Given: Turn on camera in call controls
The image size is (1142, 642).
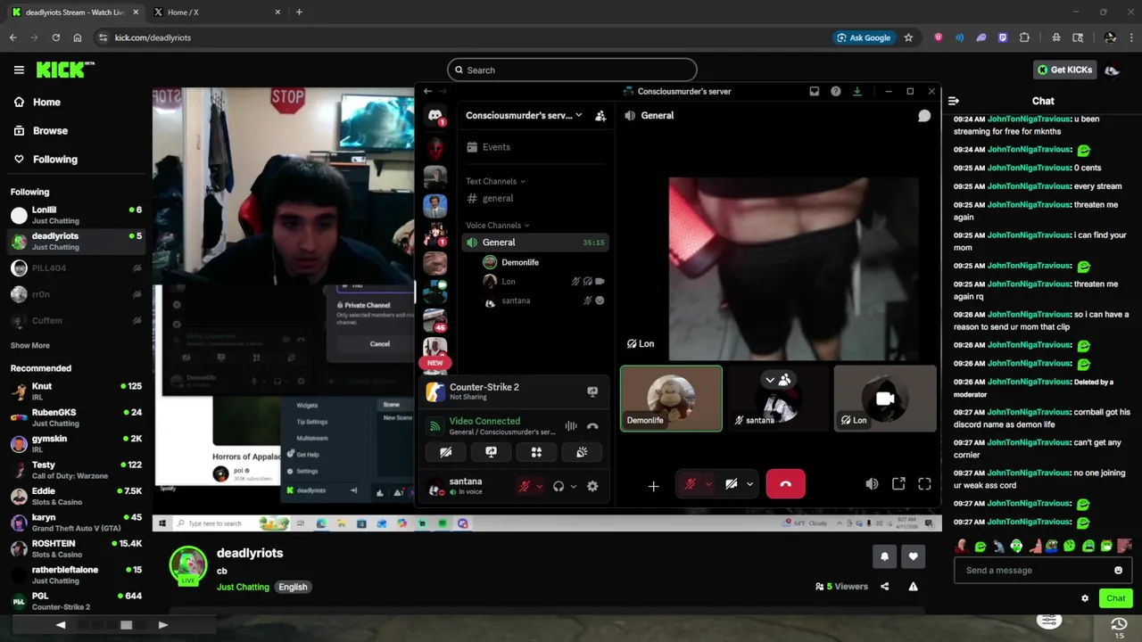Looking at the screenshot, I should tap(732, 484).
